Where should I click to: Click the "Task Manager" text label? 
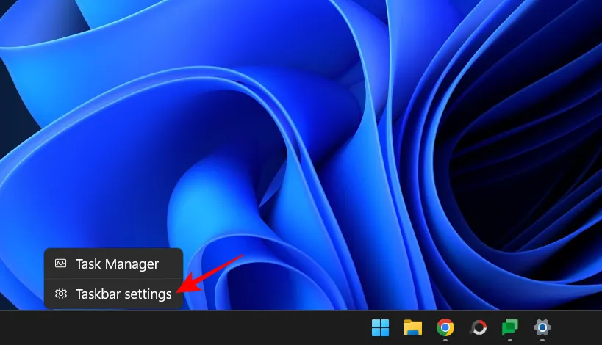pyautogui.click(x=117, y=264)
